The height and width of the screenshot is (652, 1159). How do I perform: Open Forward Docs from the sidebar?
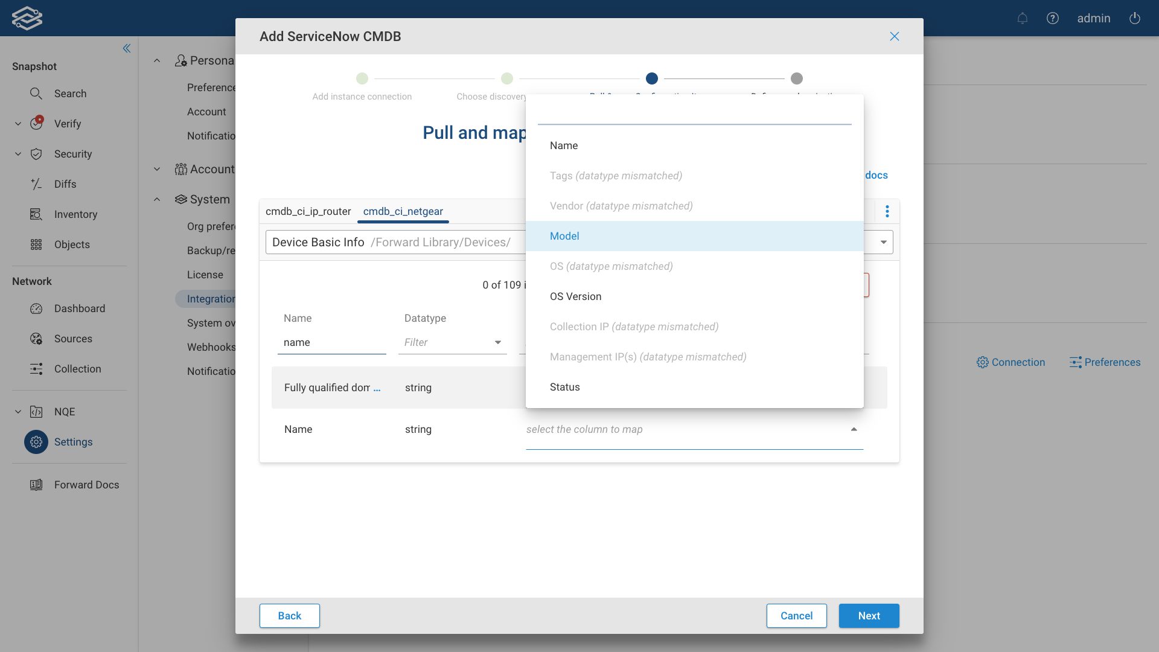coord(86,484)
